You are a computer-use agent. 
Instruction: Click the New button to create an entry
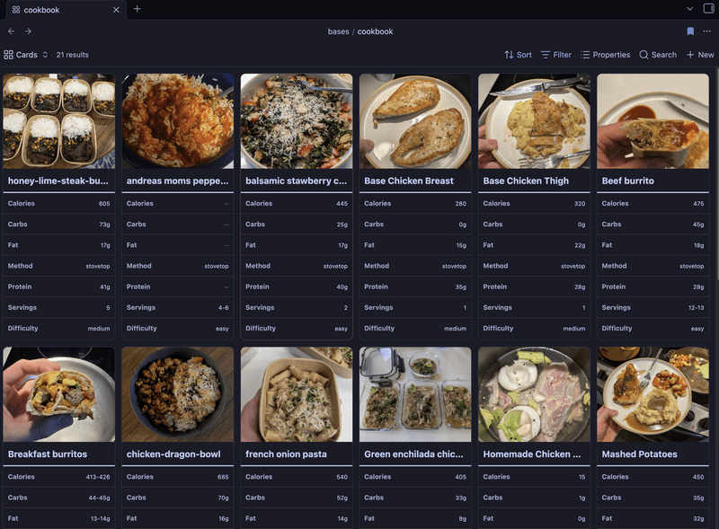[699, 54]
